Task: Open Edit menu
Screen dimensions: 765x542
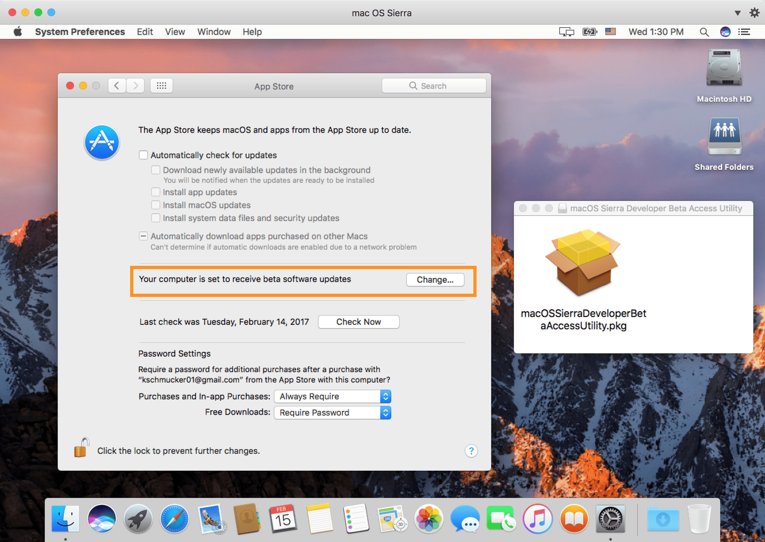Action: 145,32
